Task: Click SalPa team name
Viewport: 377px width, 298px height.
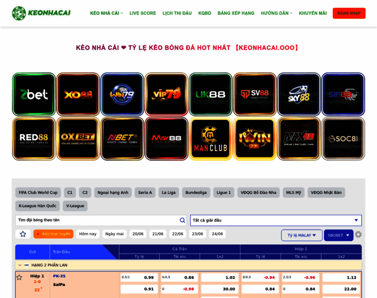Action: tap(59, 285)
